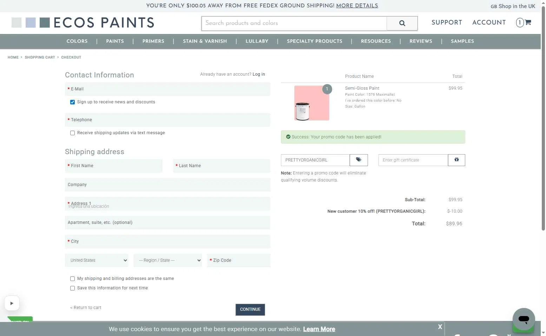This screenshot has height=336, width=546.
Task: Focus the Company field
Action: tap(167, 185)
